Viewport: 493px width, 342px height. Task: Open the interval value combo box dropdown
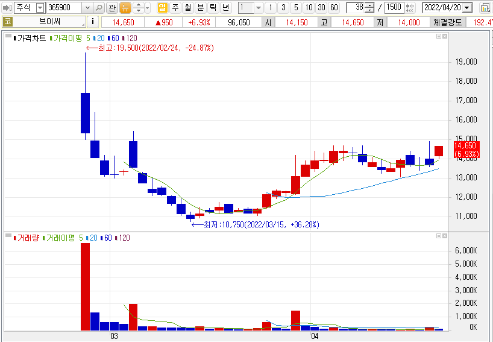pyautogui.click(x=258, y=8)
